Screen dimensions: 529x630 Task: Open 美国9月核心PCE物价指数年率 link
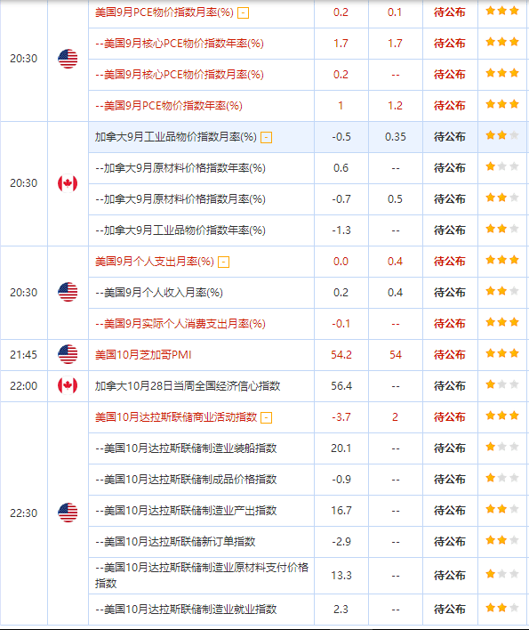click(180, 44)
